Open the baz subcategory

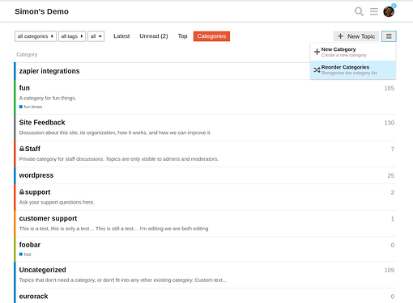pyautogui.click(x=28, y=254)
